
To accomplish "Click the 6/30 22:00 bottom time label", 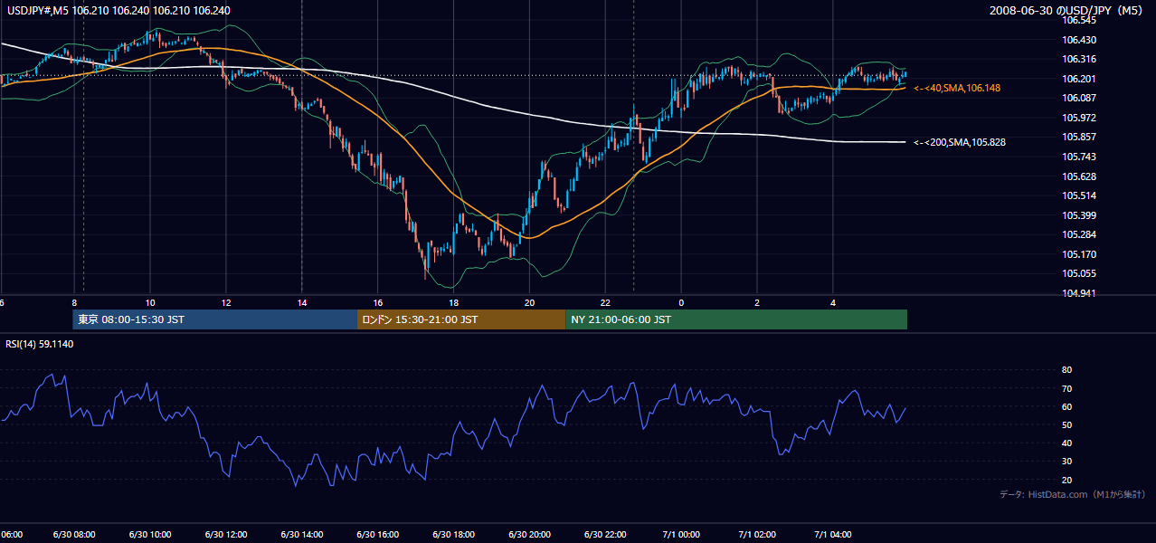I will tap(606, 535).
